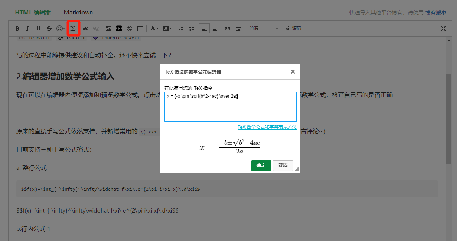457x241 pixels.
Task: Toggle bold formatting
Action: click(x=17, y=28)
